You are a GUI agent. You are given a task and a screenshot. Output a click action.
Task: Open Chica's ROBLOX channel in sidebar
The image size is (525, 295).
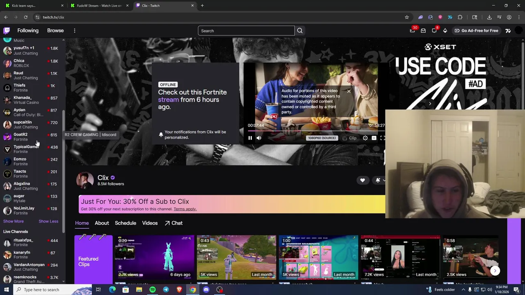click(x=31, y=63)
